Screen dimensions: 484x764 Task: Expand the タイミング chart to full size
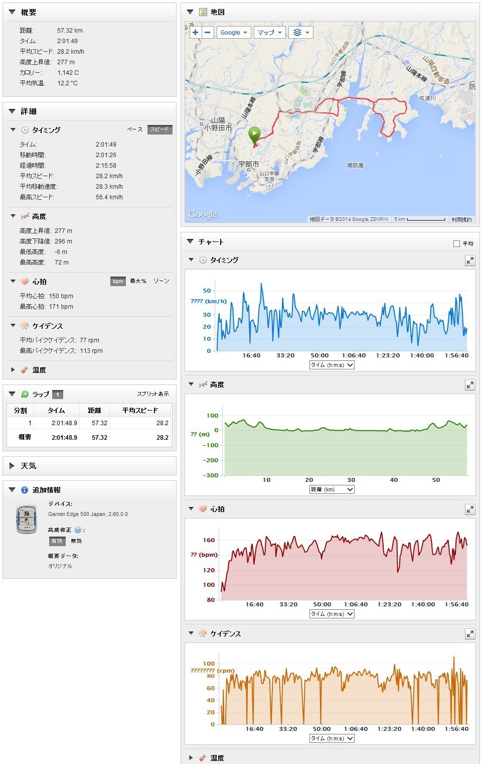point(470,261)
